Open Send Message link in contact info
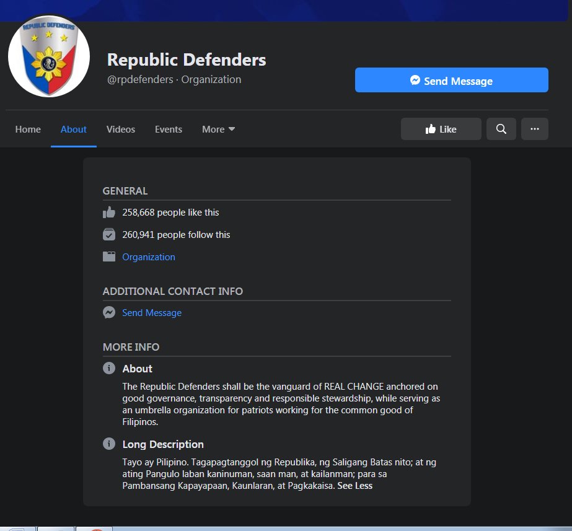The width and height of the screenshot is (572, 531). pyautogui.click(x=152, y=312)
